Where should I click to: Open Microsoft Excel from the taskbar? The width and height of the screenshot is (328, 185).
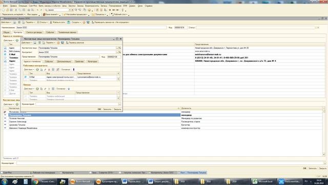[x=263, y=181]
